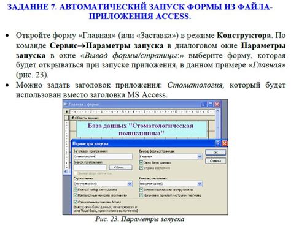Click the italic word 'Стоматология,'
This screenshot has height=226, width=291.
196,85
